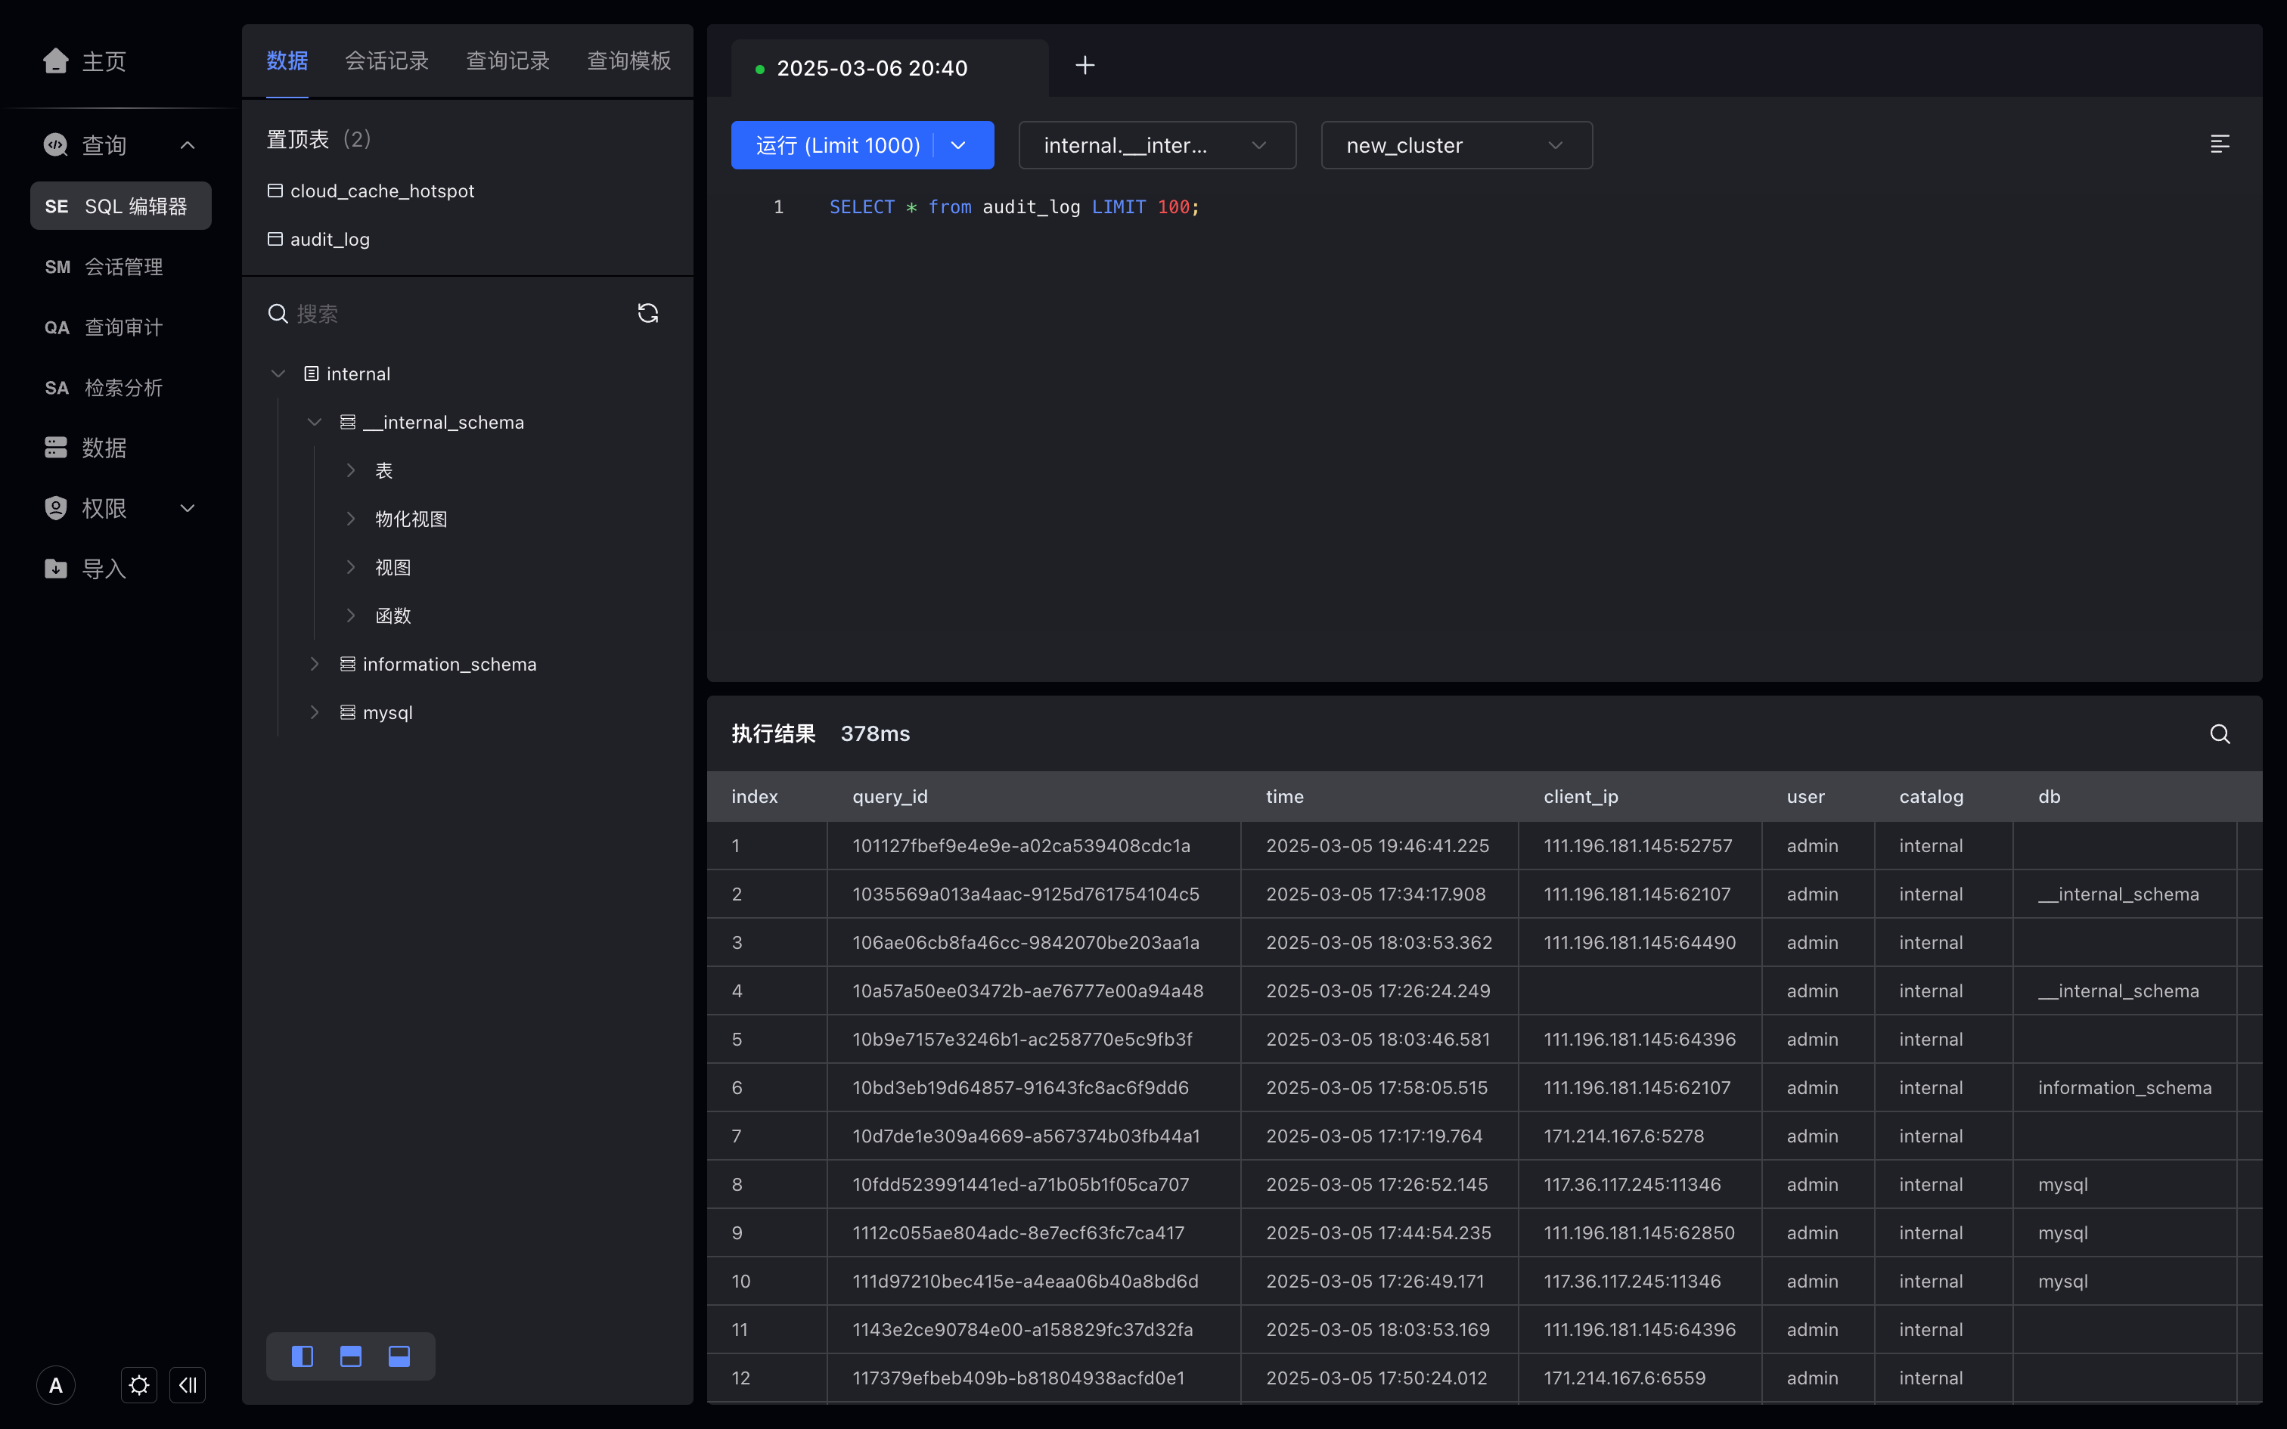Click the 搜索 search field
The image size is (2287, 1429).
[444, 314]
